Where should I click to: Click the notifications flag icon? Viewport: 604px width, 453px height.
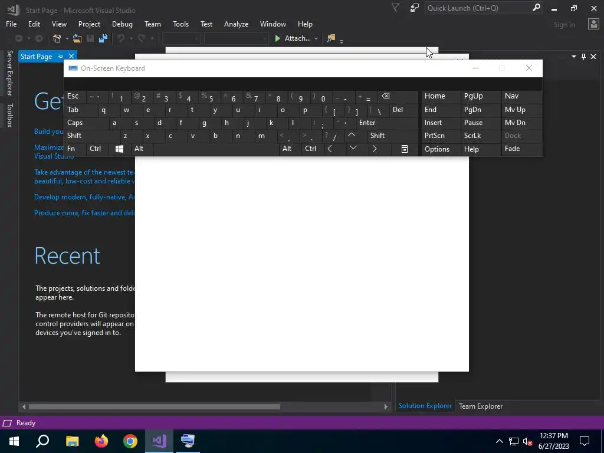396,8
